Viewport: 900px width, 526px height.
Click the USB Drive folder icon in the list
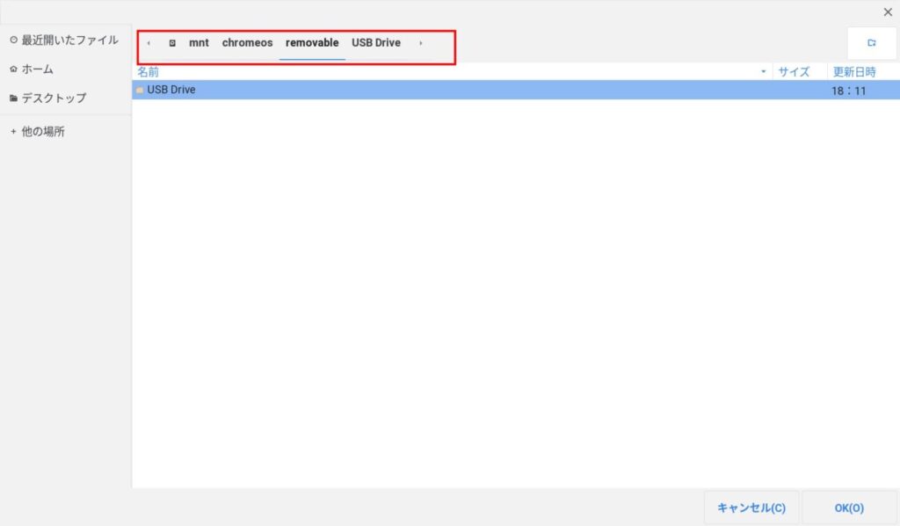pyautogui.click(x=139, y=89)
